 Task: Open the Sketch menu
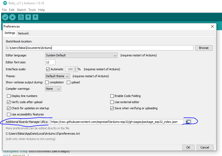click(x=21, y=10)
